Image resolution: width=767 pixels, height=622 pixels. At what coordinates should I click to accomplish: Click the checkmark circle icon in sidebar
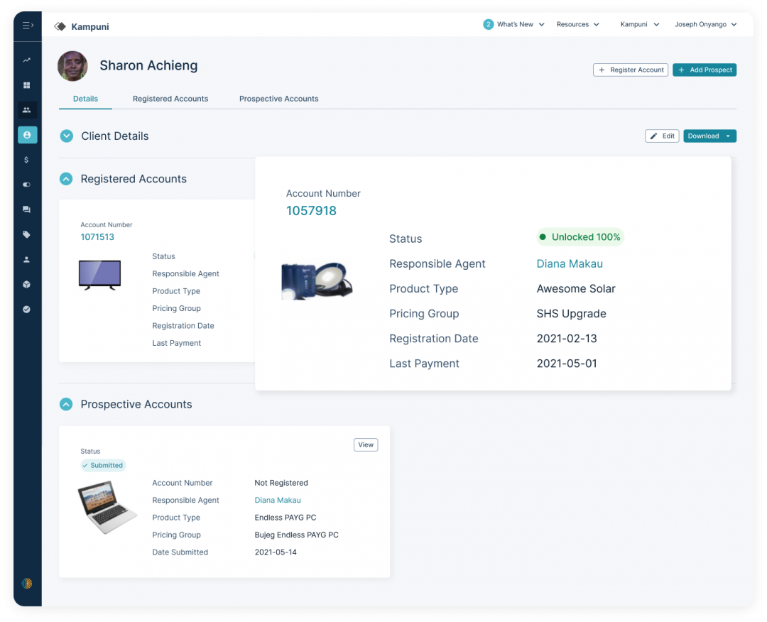click(x=27, y=310)
